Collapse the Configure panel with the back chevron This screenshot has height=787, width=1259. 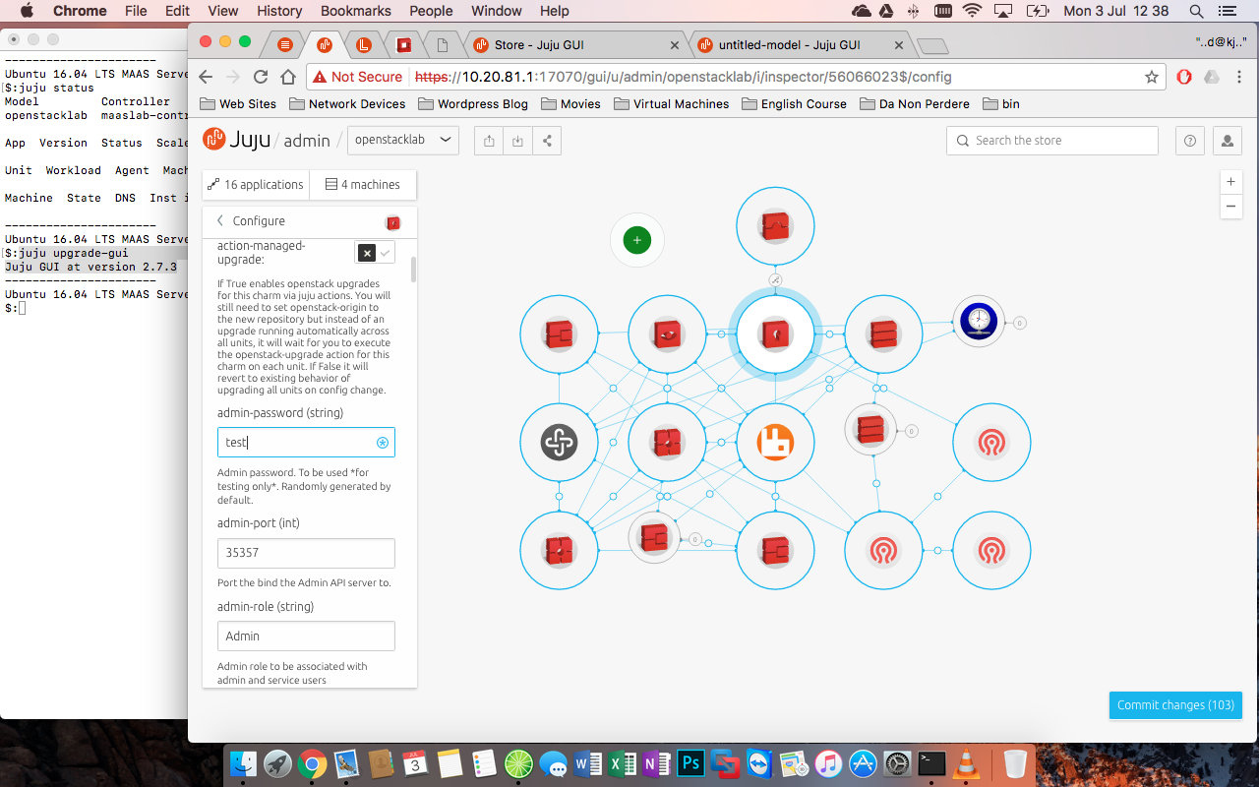(218, 222)
